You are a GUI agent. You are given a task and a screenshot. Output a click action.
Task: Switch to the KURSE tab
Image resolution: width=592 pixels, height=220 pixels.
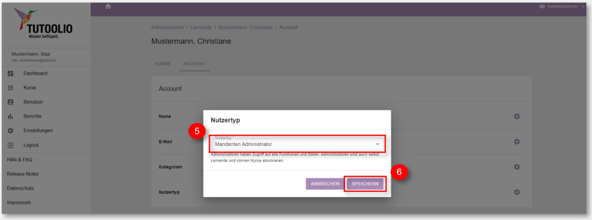162,64
